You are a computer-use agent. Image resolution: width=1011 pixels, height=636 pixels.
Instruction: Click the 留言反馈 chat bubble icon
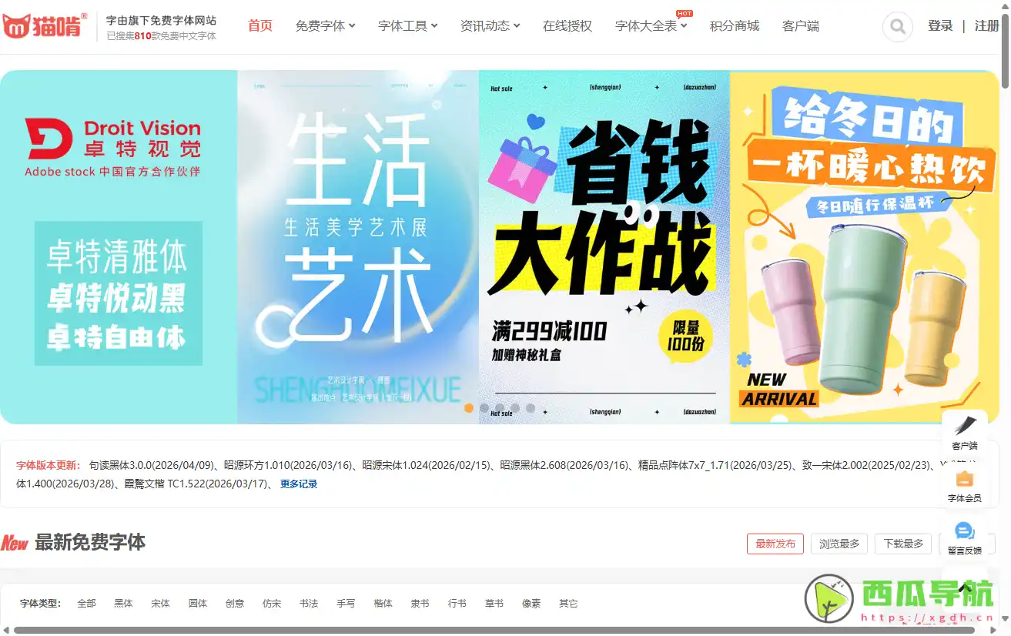click(x=965, y=531)
